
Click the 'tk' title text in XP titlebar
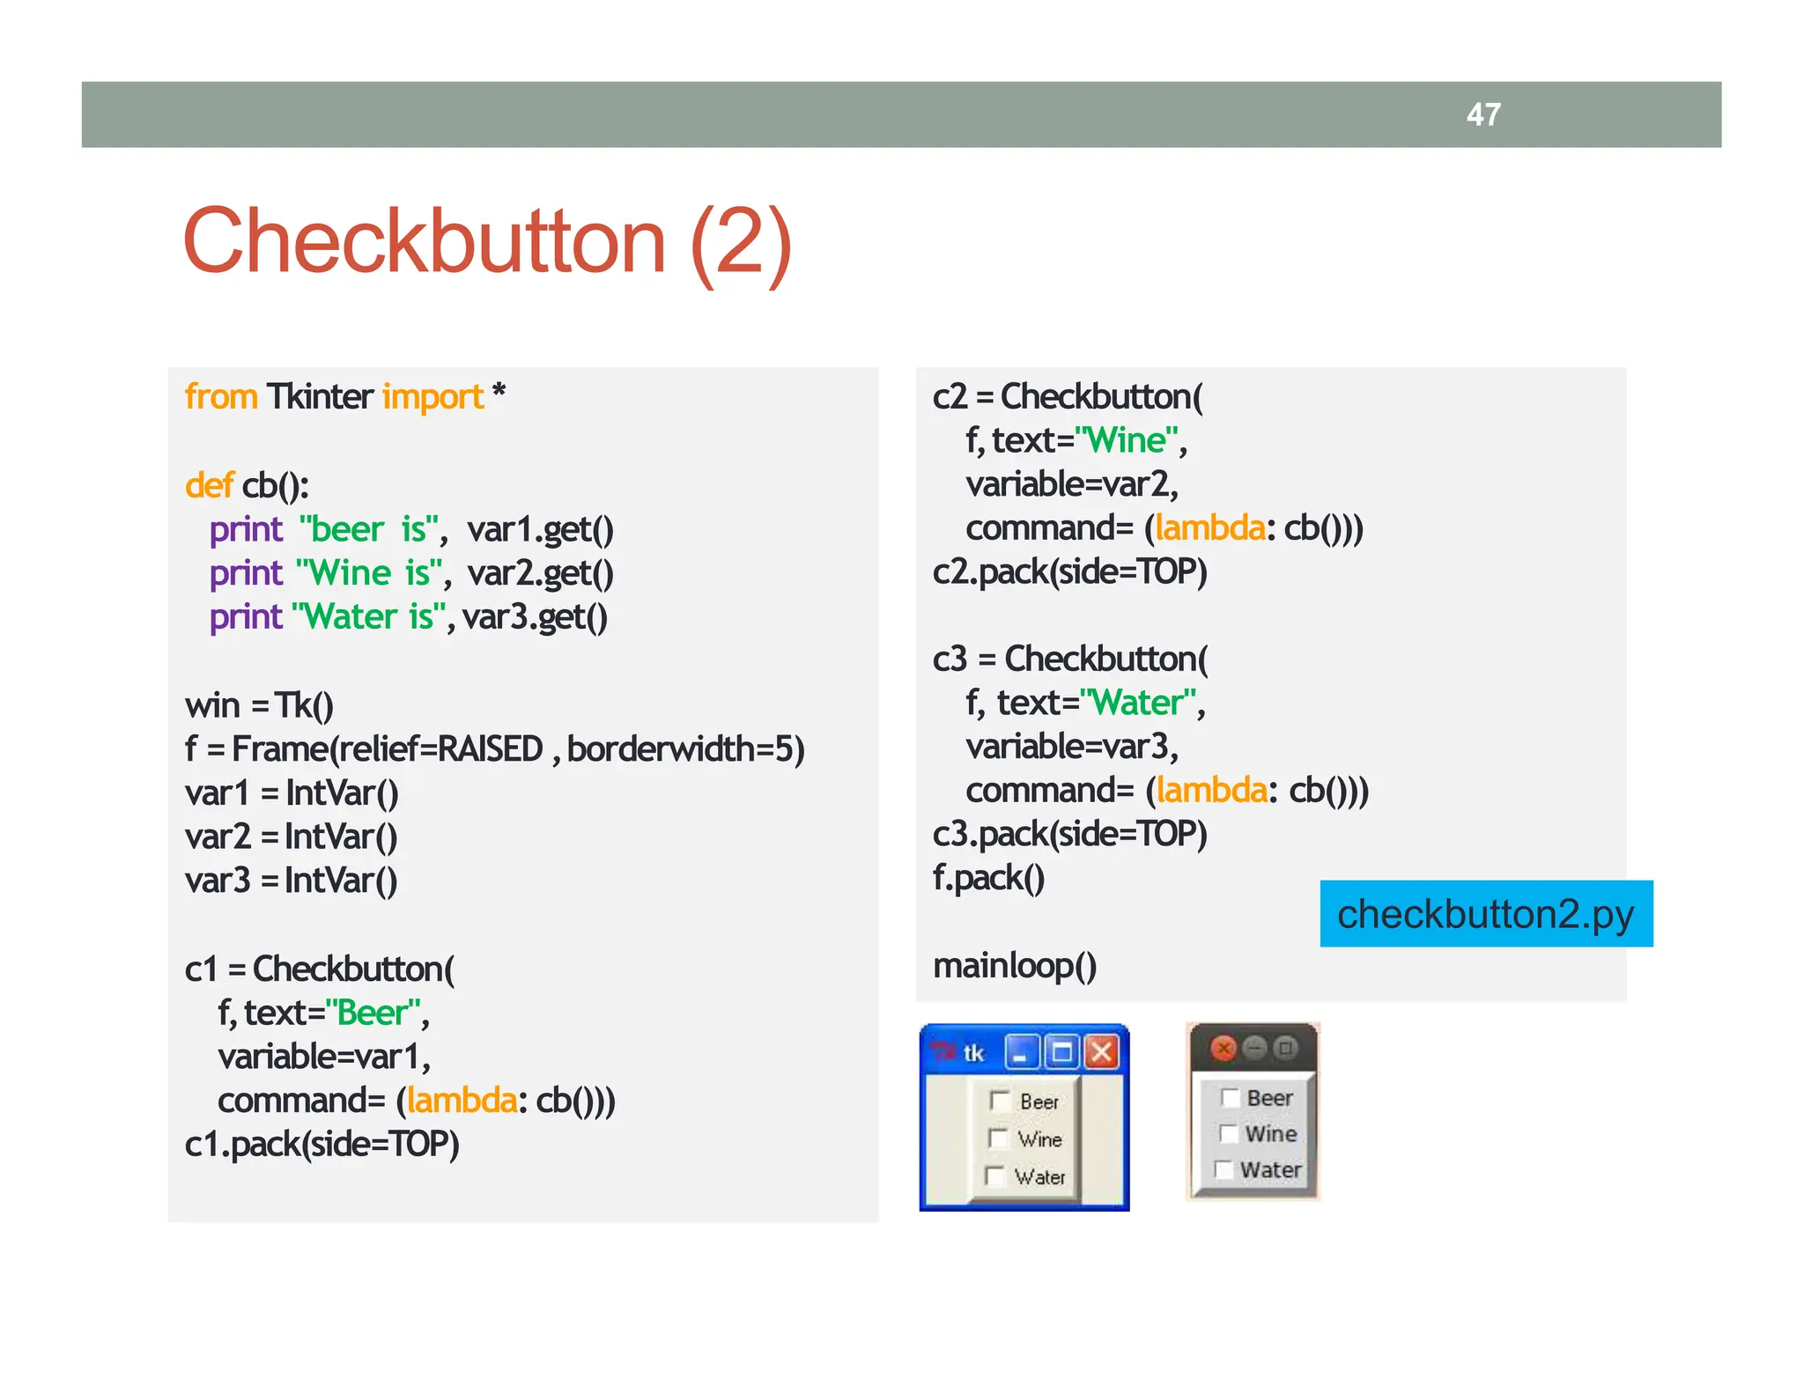click(973, 1053)
